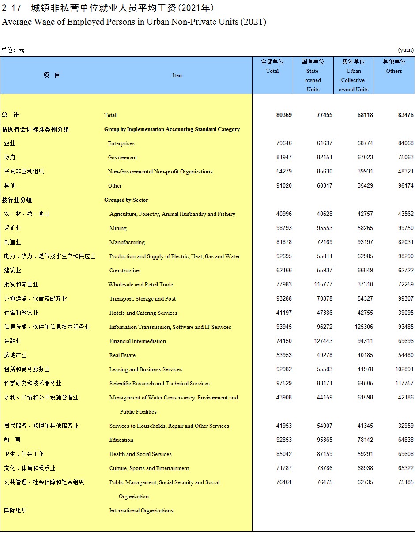This screenshot has height=546, width=415.
Task: Select 'Group by Implementation Accounting Standard Category' heading
Action: 172,129
